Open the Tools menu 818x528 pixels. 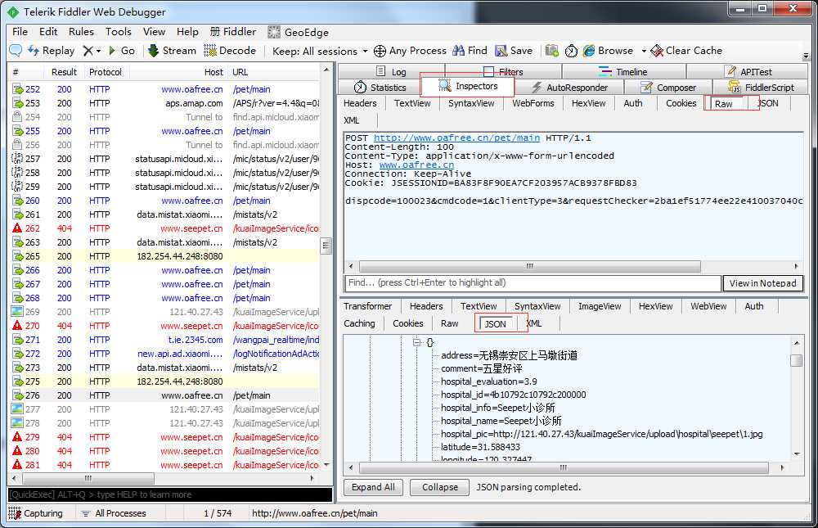(x=119, y=32)
